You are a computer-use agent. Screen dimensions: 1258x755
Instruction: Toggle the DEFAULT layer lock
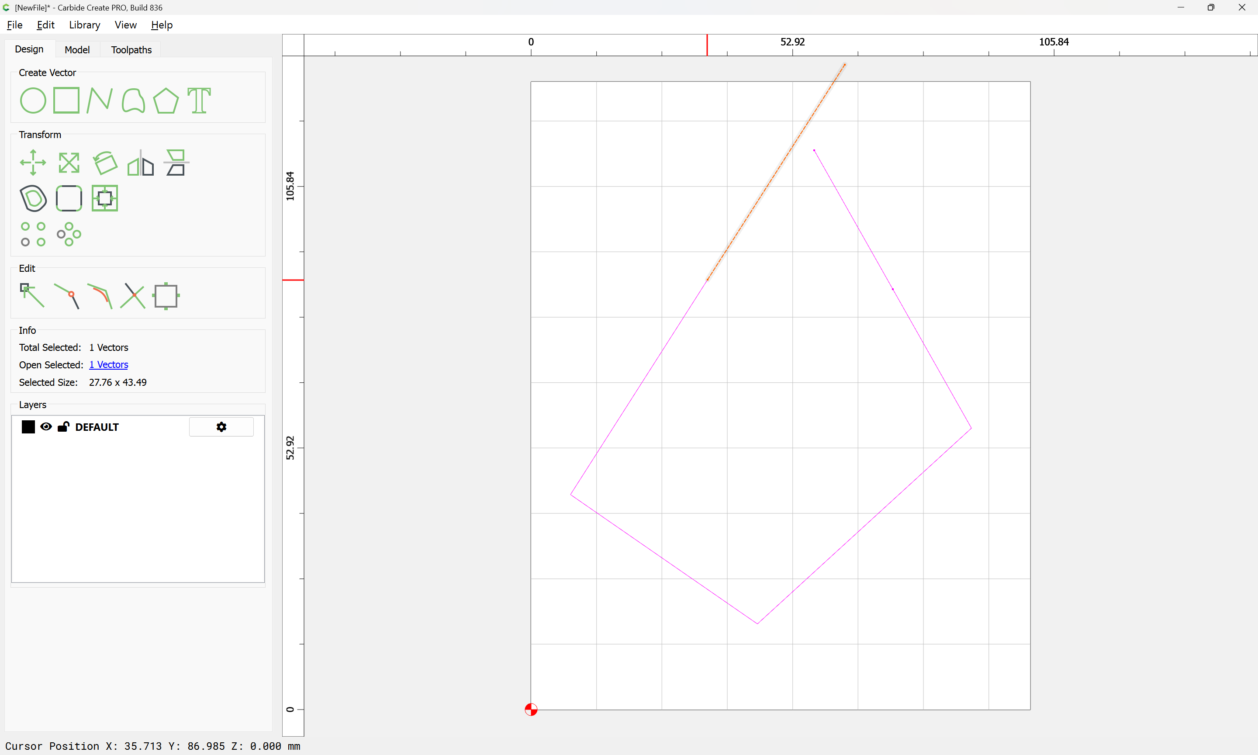[x=63, y=427]
